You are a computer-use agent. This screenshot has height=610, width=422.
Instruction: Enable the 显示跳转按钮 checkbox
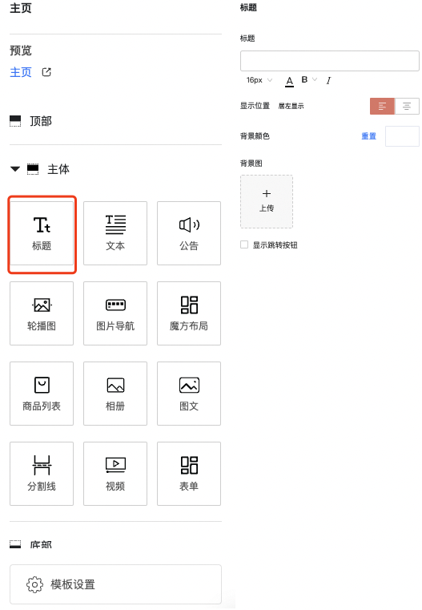[x=244, y=244]
